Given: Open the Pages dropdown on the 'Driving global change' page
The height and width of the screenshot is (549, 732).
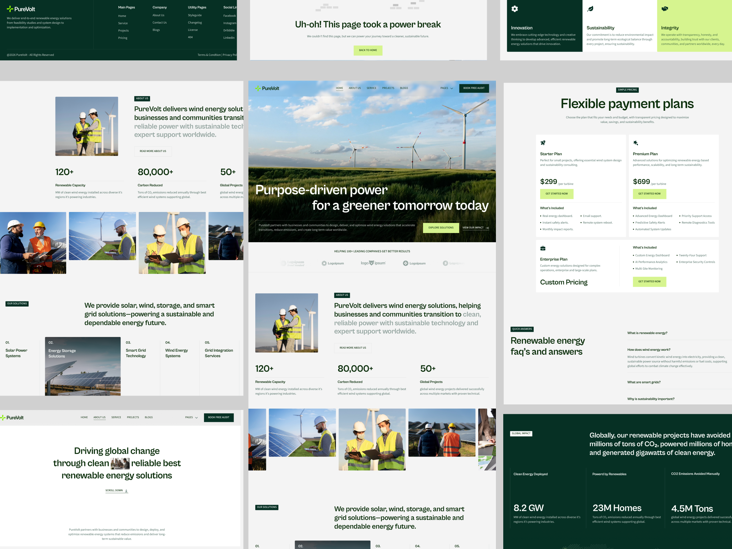Looking at the screenshot, I should point(191,417).
